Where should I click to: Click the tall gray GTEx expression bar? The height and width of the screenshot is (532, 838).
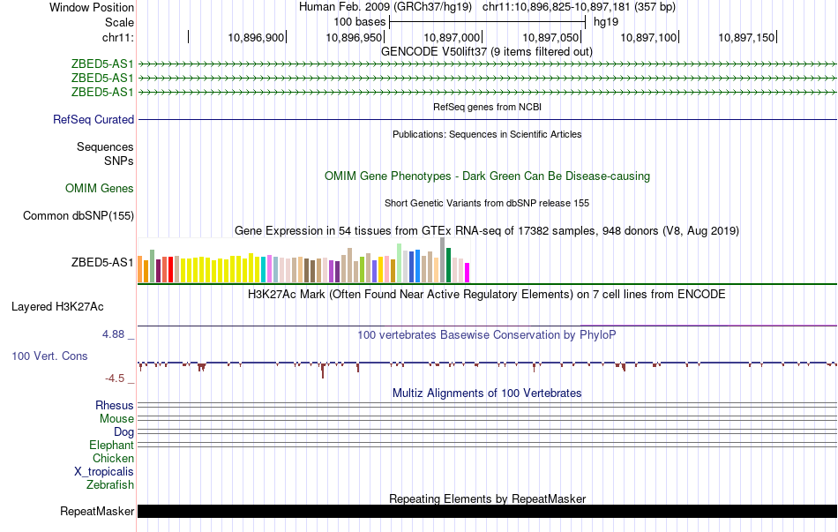point(443,260)
